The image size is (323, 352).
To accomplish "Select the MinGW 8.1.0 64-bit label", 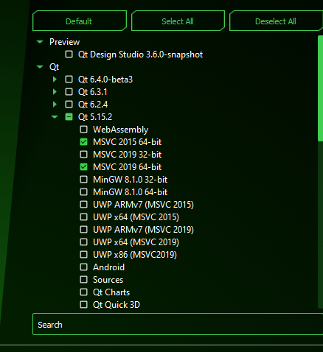I will tap(130, 192).
